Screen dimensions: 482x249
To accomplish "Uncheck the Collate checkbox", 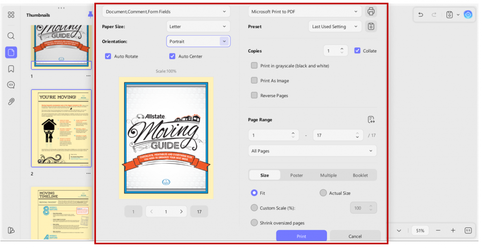I will tap(357, 51).
